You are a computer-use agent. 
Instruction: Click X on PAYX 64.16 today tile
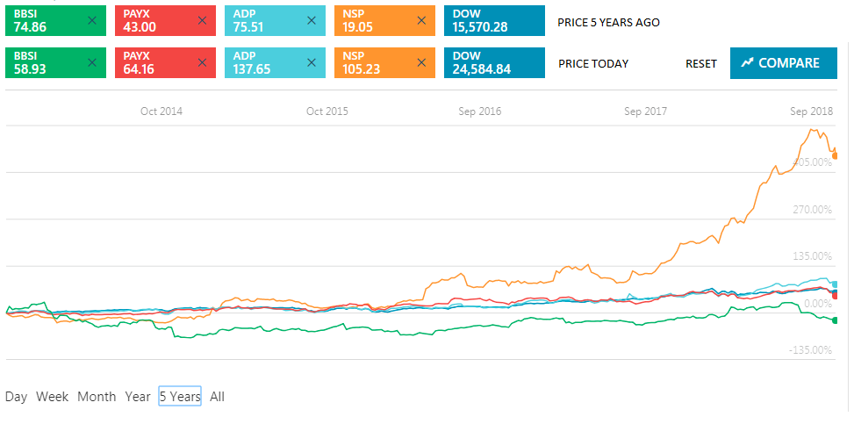coord(202,62)
